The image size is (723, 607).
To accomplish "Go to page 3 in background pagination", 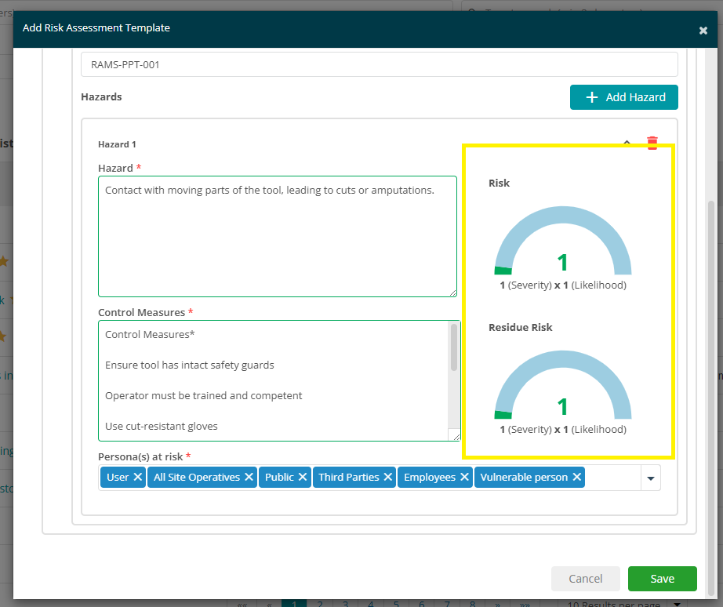I will (345, 603).
